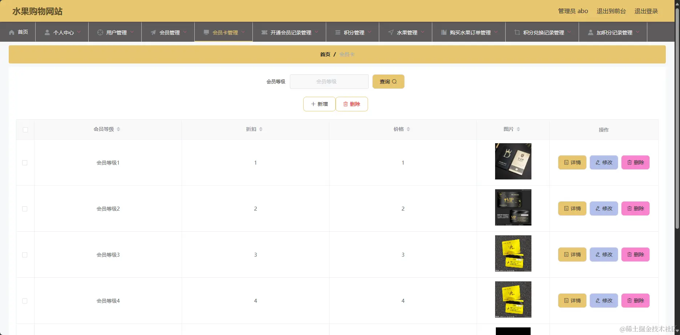Focus the 会员等级 search input field
This screenshot has width=680, height=335.
click(x=329, y=82)
